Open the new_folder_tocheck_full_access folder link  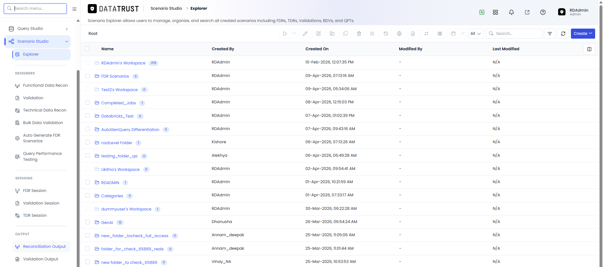tap(135, 236)
